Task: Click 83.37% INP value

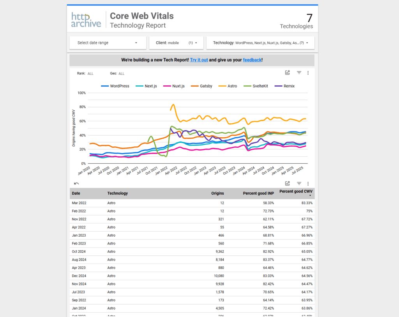Action: (x=268, y=260)
